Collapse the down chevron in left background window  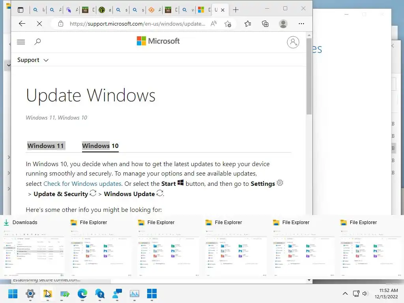(9, 65)
